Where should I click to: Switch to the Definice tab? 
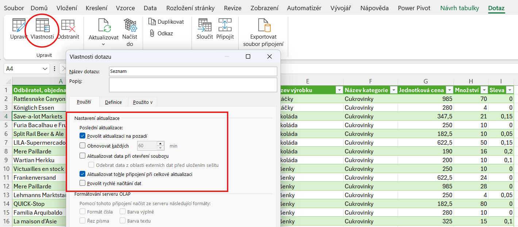pos(113,102)
